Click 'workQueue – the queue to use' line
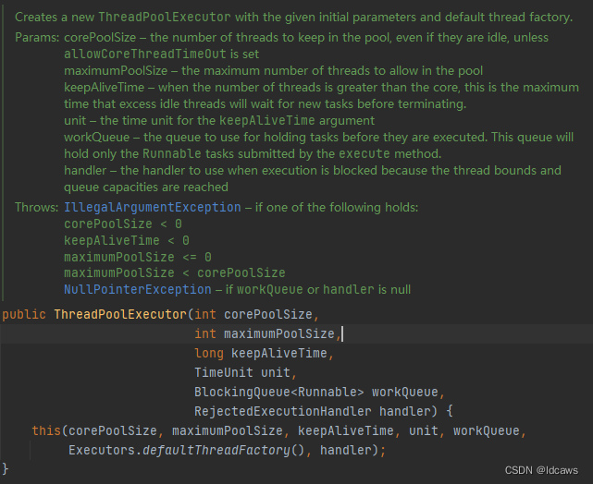The width and height of the screenshot is (593, 484). click(318, 137)
